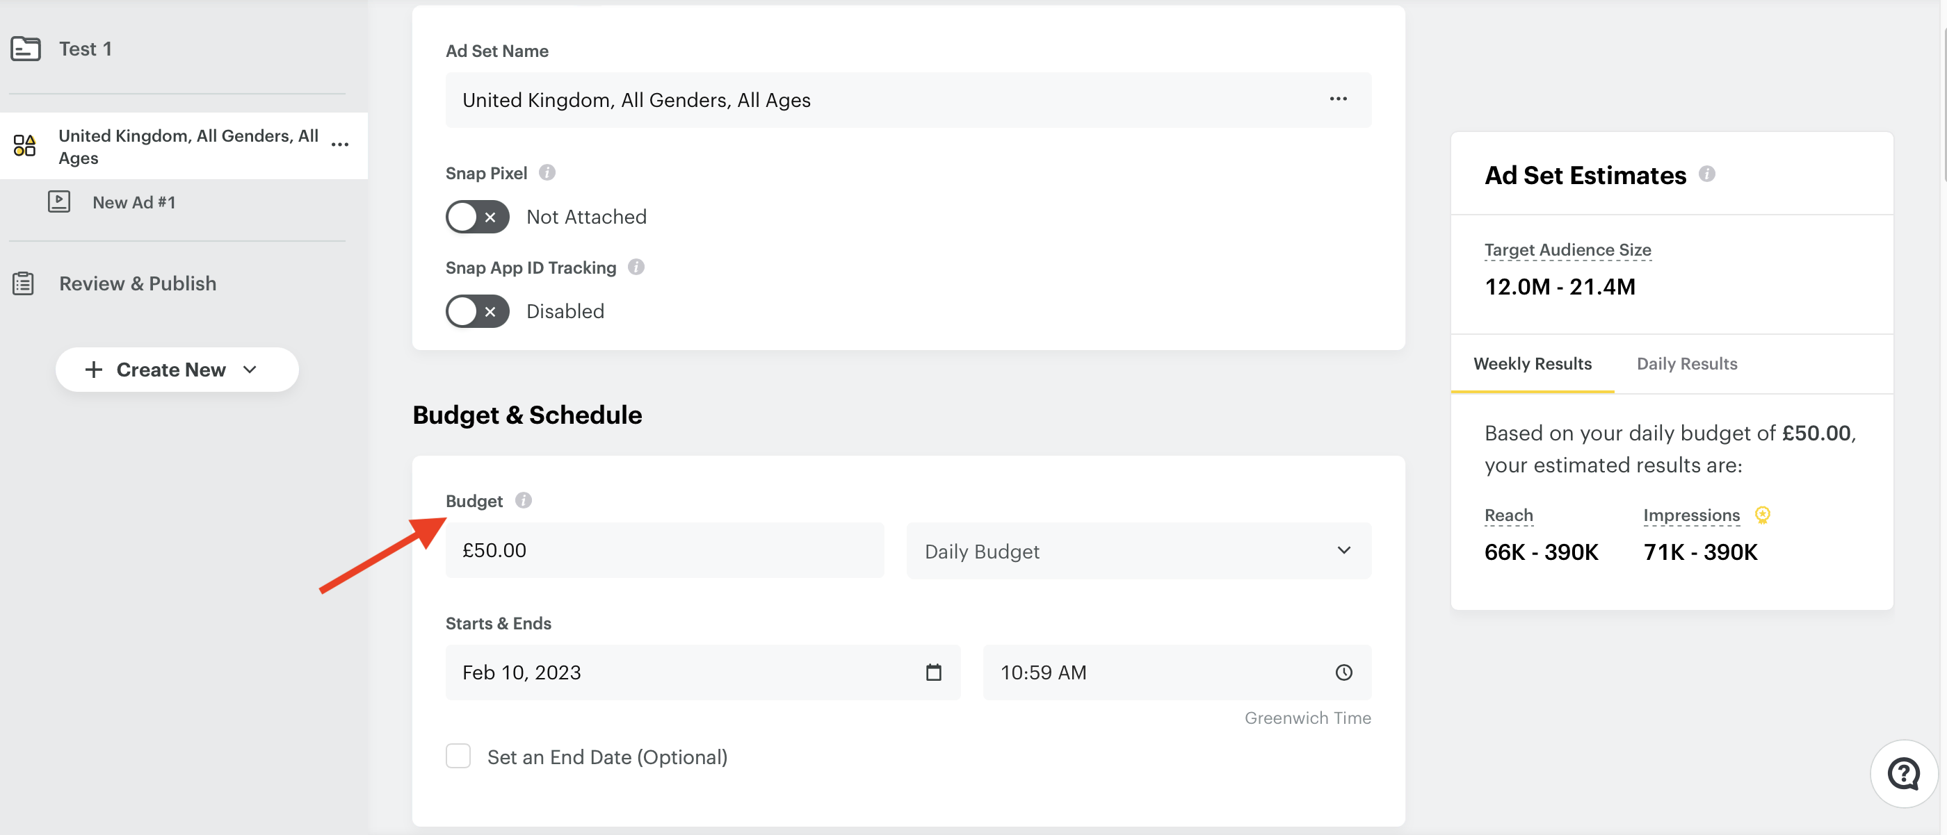The image size is (1947, 835).
Task: Click the 12.0M - 21.4M audience value
Action: (x=1560, y=287)
